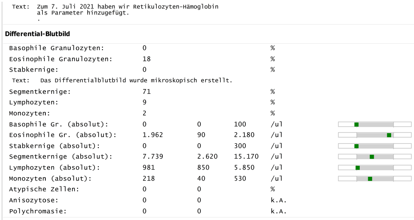Click the Eosinophile Gr. (absolut) range marker
Viewport: 414px width, 220px height.
pos(389,135)
